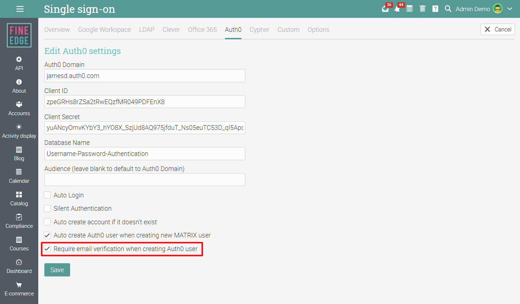The image size is (520, 304).
Task: Click the Database Name input field
Action: tap(145, 154)
